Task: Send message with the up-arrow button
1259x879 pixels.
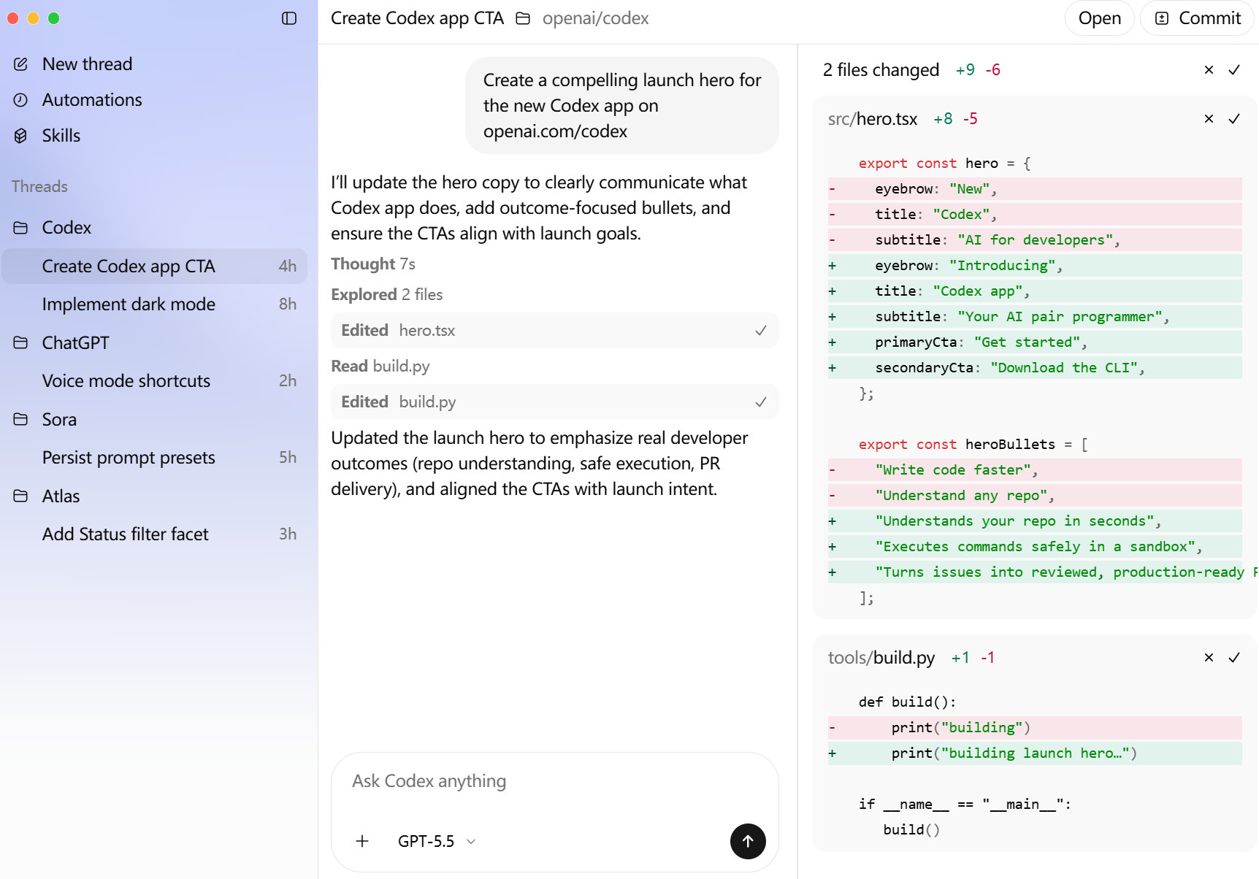Action: coord(748,841)
